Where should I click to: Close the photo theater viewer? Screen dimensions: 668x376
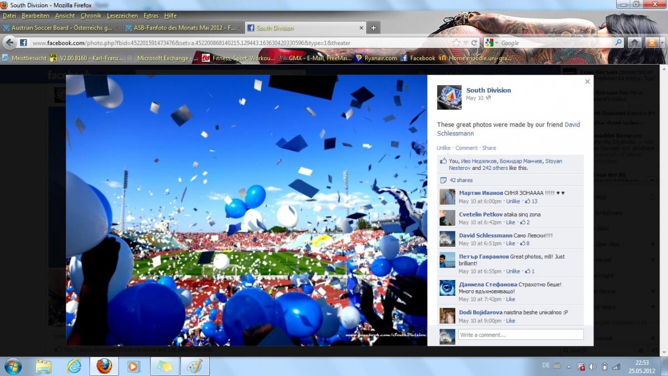[587, 81]
